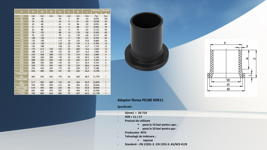Click the "d1" column header in the table
This screenshot has width=267, height=150.
pos(33,12)
